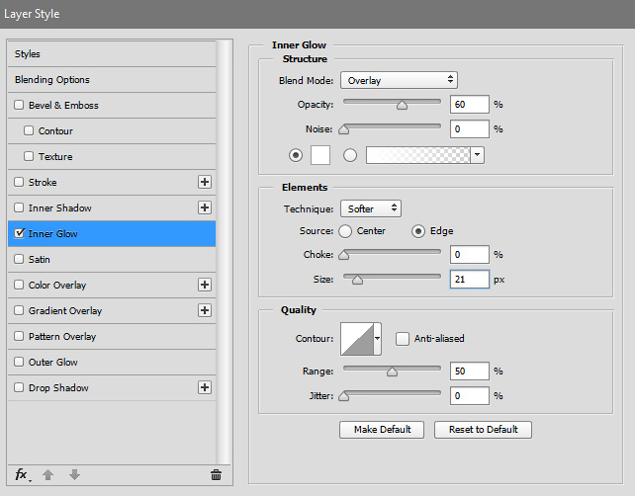Select Pattern Overlay in effects list
The image size is (635, 496).
[x=112, y=336]
